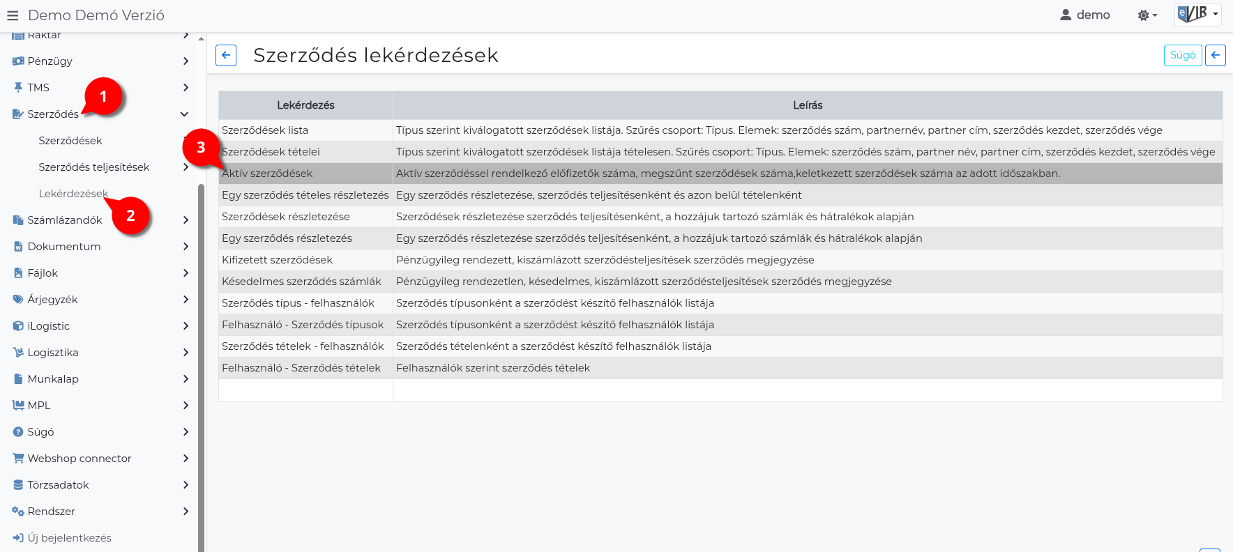Viewport: 1233px width, 552px height.
Task: Collapse the Szerződés menu section
Action: click(184, 114)
